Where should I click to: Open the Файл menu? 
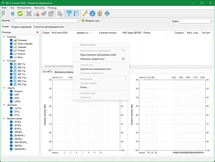pyautogui.click(x=4, y=8)
